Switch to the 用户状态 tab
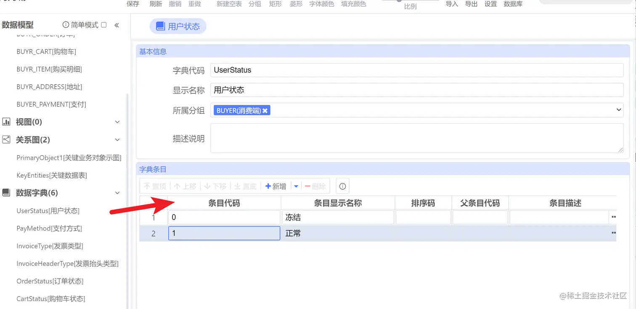 click(178, 26)
